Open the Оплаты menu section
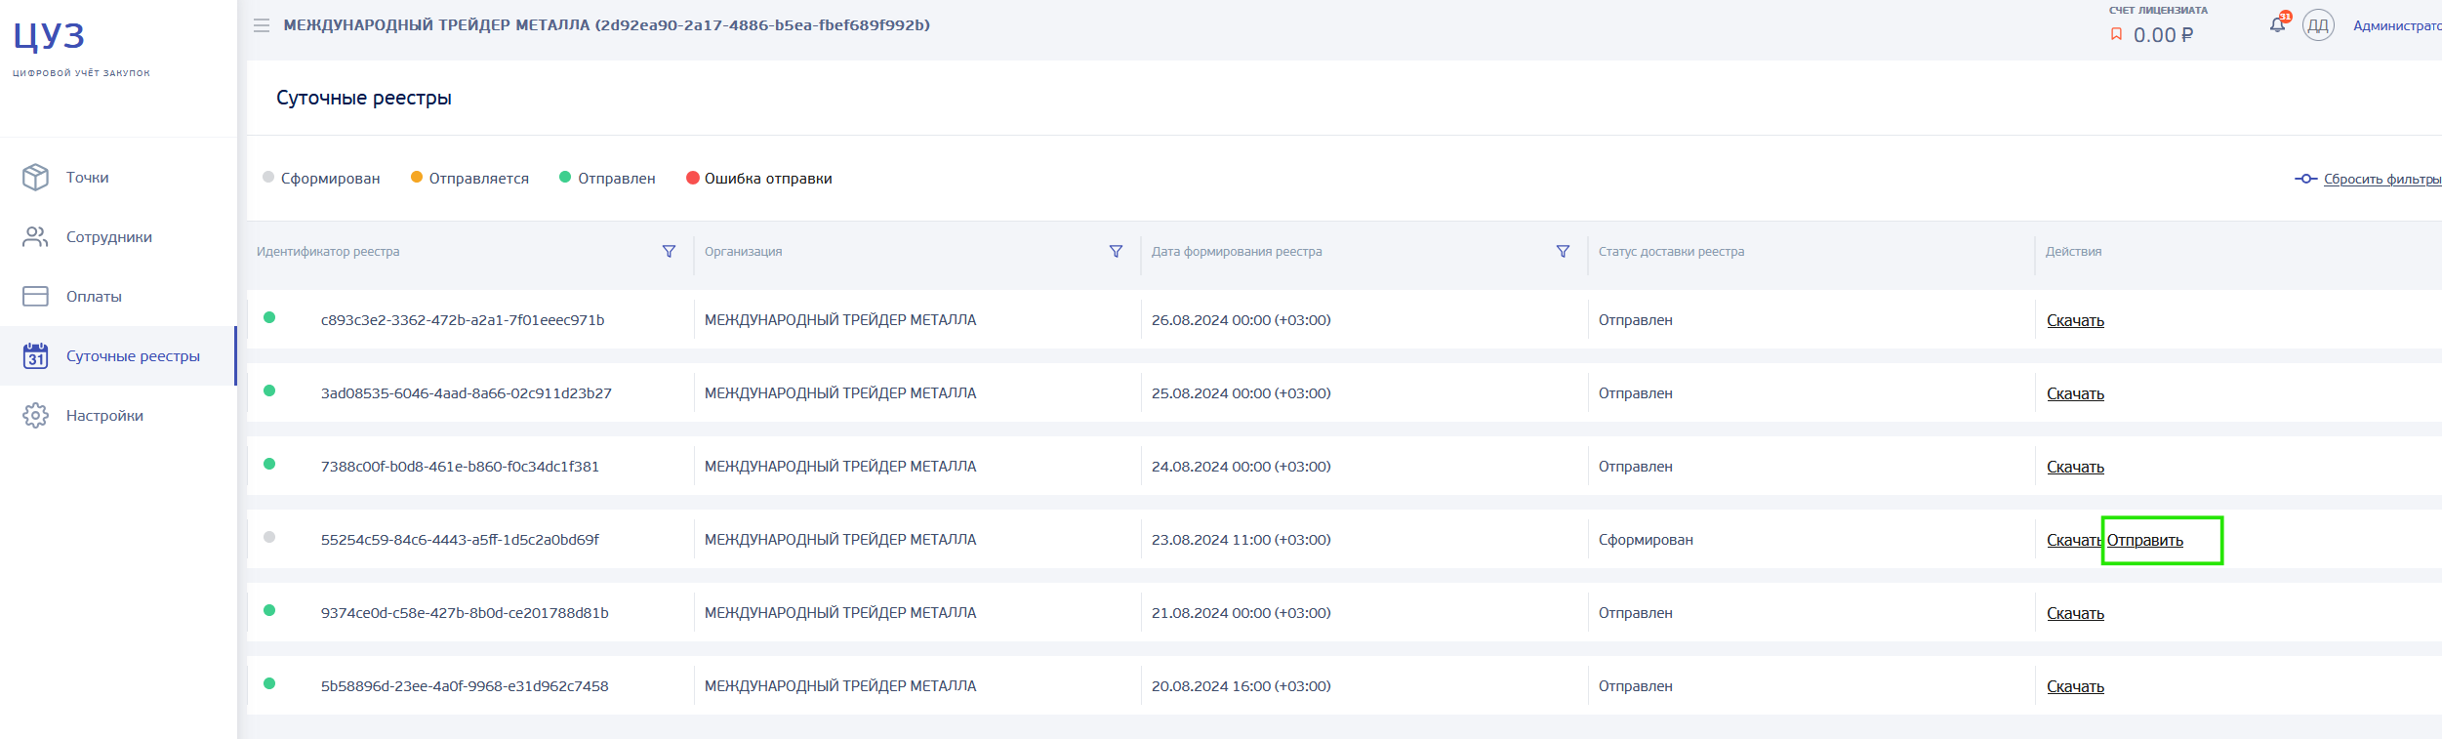This screenshot has width=2442, height=739. click(118, 296)
